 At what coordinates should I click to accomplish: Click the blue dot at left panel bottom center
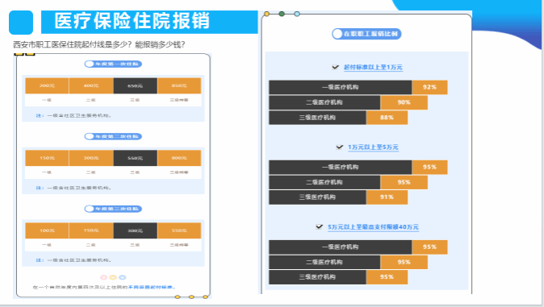point(122,277)
